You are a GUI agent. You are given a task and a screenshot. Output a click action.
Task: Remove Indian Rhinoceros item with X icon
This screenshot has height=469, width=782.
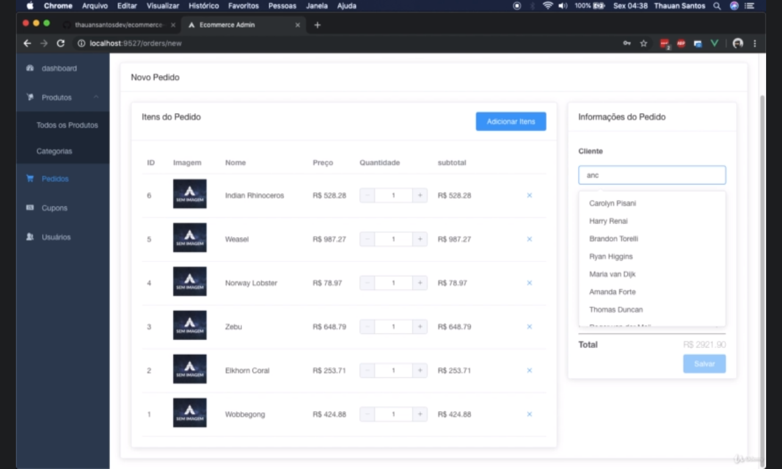click(x=529, y=195)
